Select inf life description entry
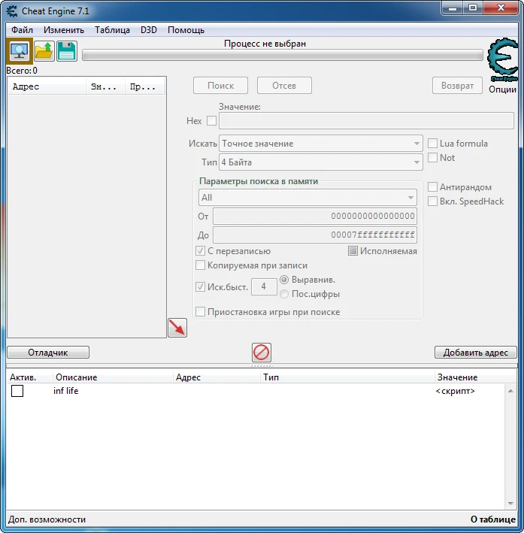Viewport: 524px width, 533px height. tap(66, 391)
